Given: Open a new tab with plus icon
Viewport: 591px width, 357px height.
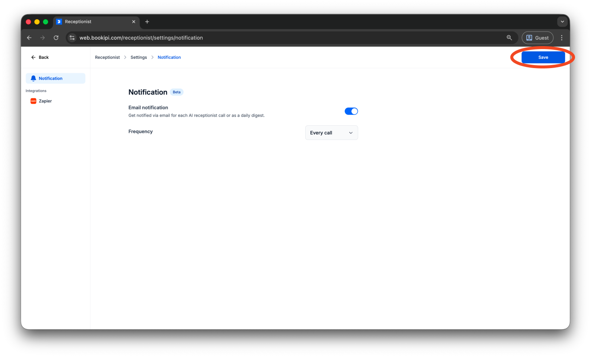Looking at the screenshot, I should (147, 22).
